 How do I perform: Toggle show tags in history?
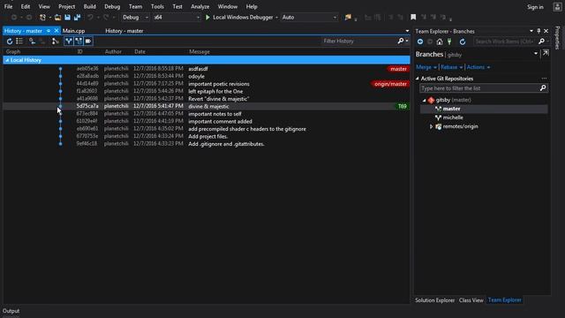pos(88,42)
